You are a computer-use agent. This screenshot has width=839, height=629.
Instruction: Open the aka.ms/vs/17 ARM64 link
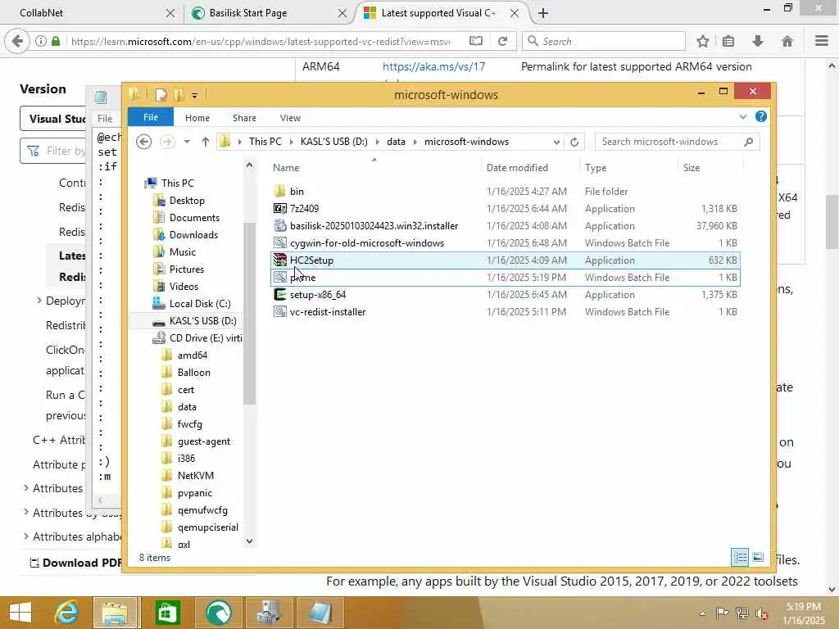click(434, 67)
